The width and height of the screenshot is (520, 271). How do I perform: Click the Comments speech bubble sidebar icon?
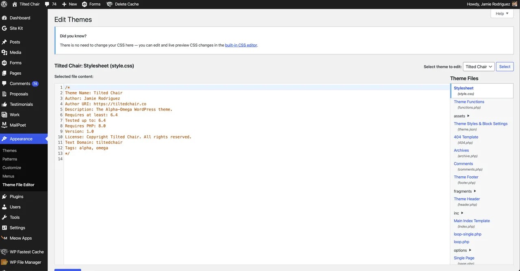[4, 84]
